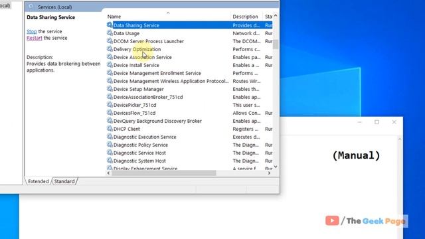This screenshot has width=425, height=239.
Task: Select Diagnostic Service Host name
Action: point(139,153)
